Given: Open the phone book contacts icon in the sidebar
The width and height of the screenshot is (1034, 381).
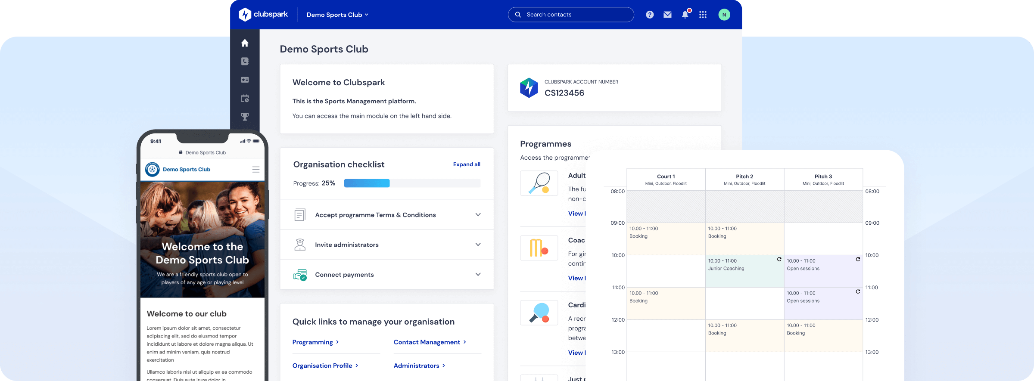Looking at the screenshot, I should pyautogui.click(x=245, y=62).
